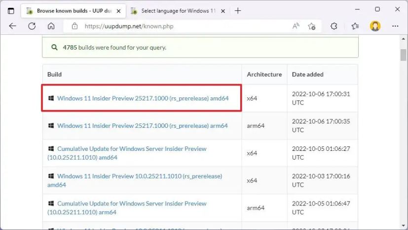Open Windows 11 Insider Preview 25217.1000 amd64 link
408x230 pixels.
pos(143,98)
